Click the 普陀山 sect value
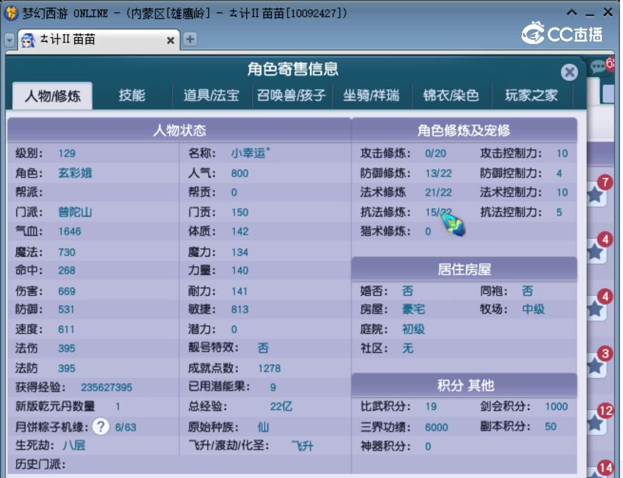Screen dimensions: 623x478 75,212
